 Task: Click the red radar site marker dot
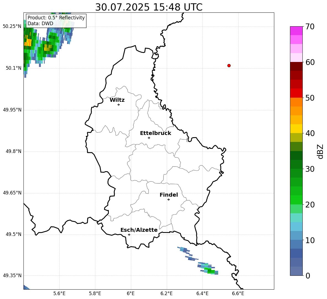pos(229,66)
